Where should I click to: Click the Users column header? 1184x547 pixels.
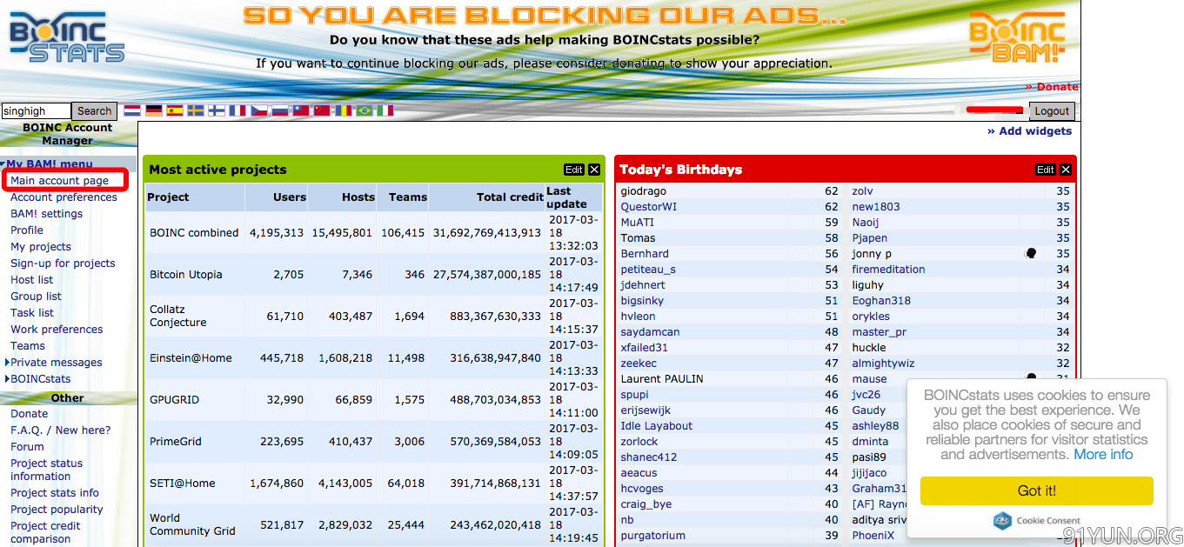(290, 197)
